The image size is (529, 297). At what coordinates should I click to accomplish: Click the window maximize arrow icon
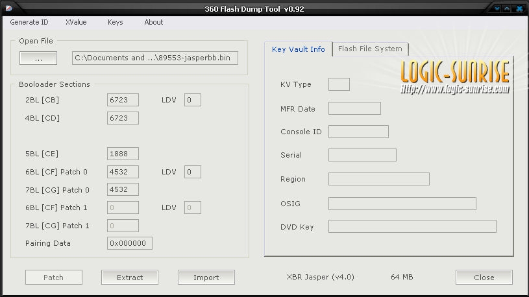click(507, 8)
